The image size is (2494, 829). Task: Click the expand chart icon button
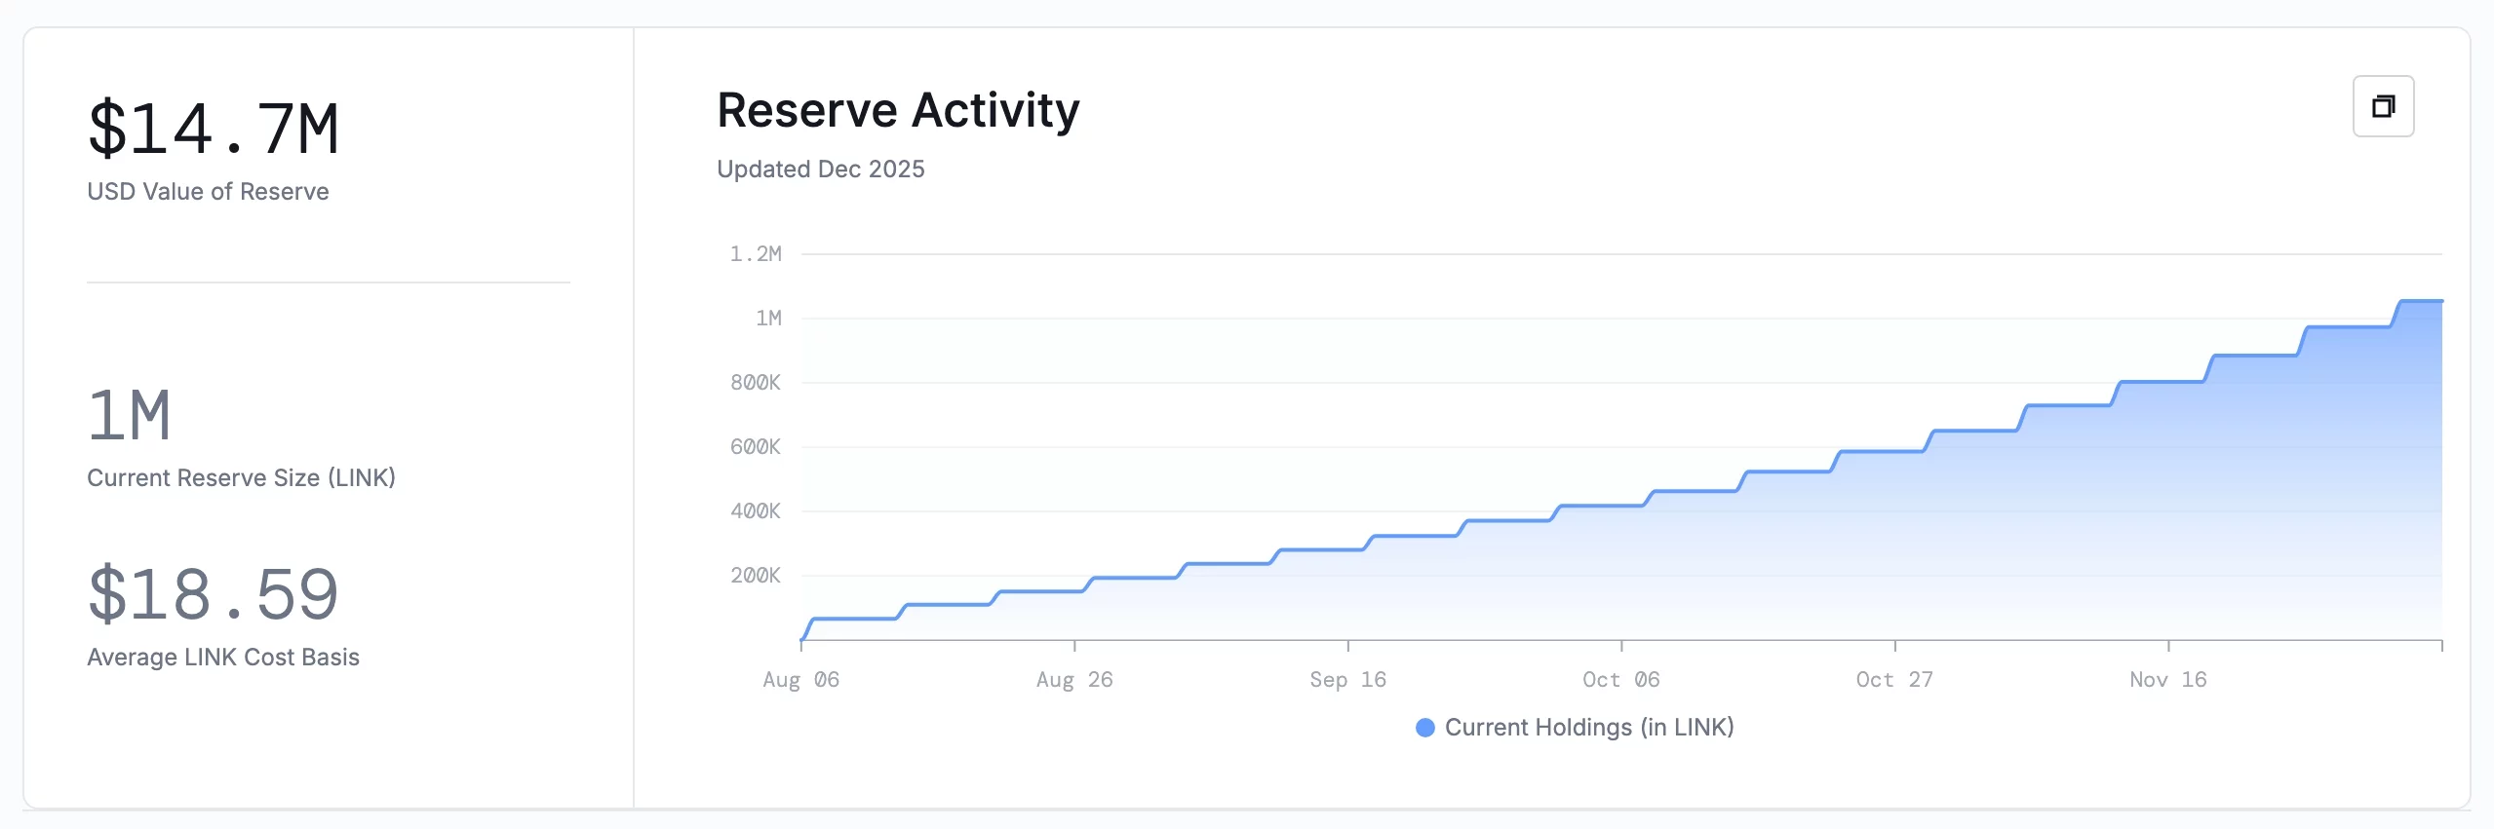[2382, 106]
